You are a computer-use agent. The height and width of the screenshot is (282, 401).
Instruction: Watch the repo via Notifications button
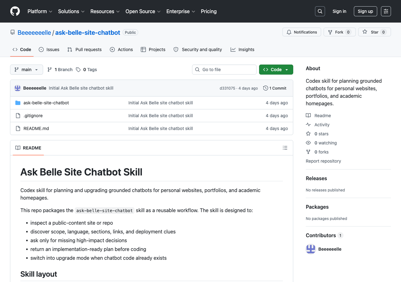(x=301, y=32)
